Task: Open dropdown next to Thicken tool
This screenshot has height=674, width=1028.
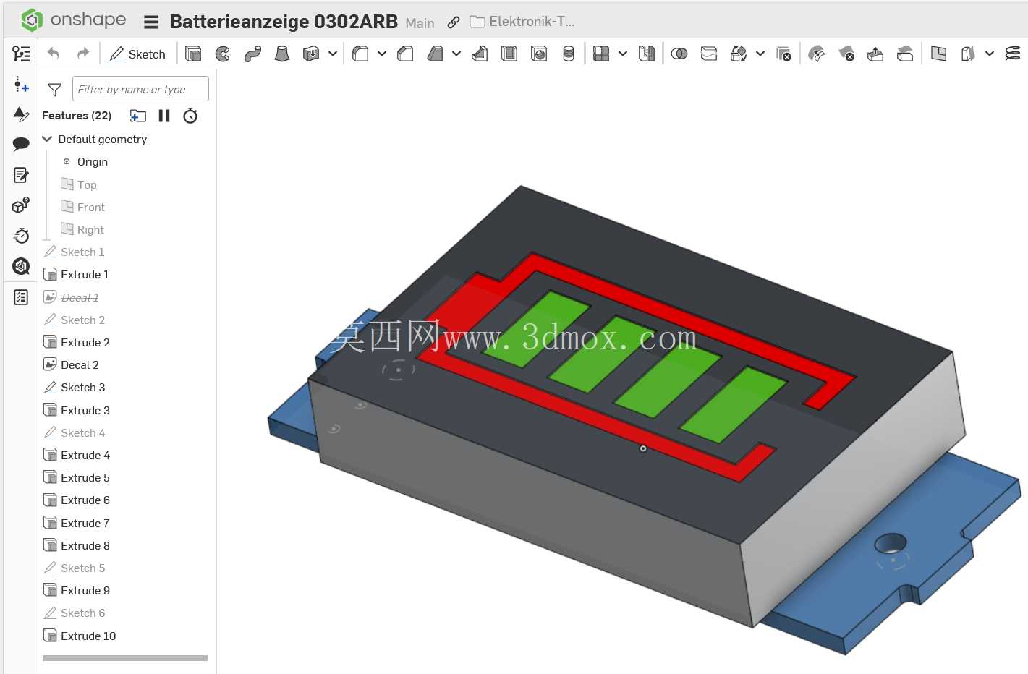Action: pyautogui.click(x=333, y=54)
